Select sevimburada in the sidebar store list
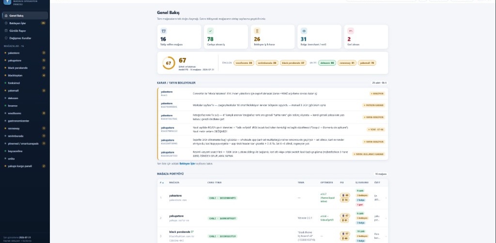Image resolution: width=496 pixels, height=243 pixels. pos(25,136)
